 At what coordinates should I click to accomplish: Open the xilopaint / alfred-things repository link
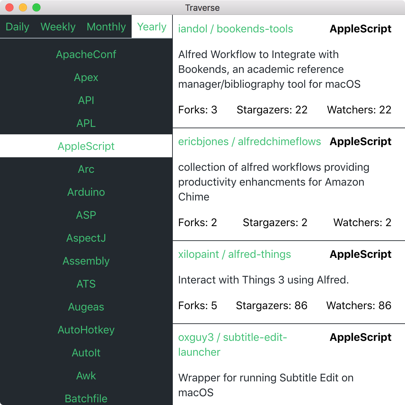click(x=235, y=254)
